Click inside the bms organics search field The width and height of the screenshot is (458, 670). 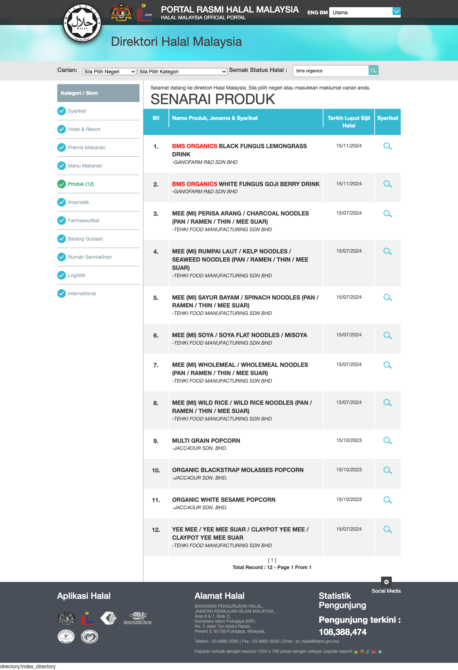pyautogui.click(x=331, y=71)
